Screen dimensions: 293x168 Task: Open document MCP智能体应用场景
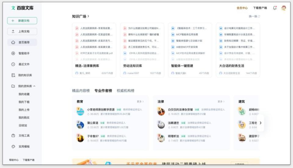point(187,34)
